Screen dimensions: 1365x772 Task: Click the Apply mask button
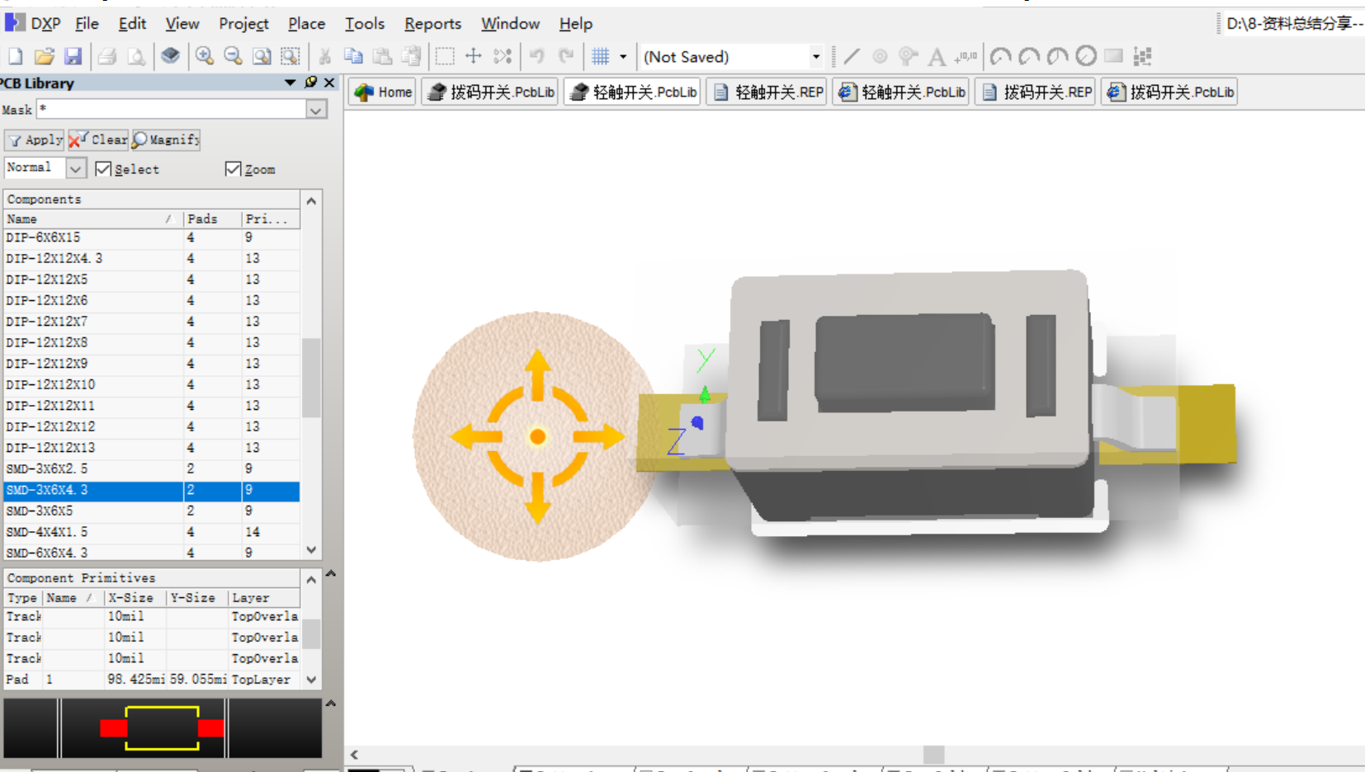35,139
